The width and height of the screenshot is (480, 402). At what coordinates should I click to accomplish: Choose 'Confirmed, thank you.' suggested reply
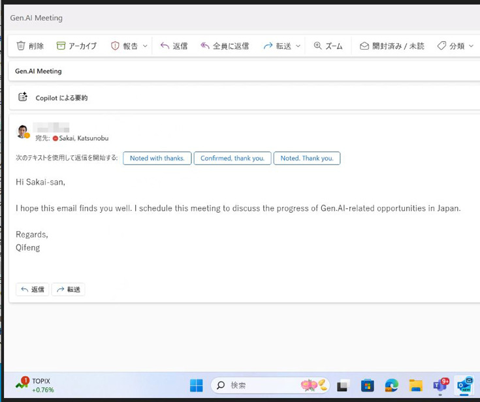(x=232, y=159)
